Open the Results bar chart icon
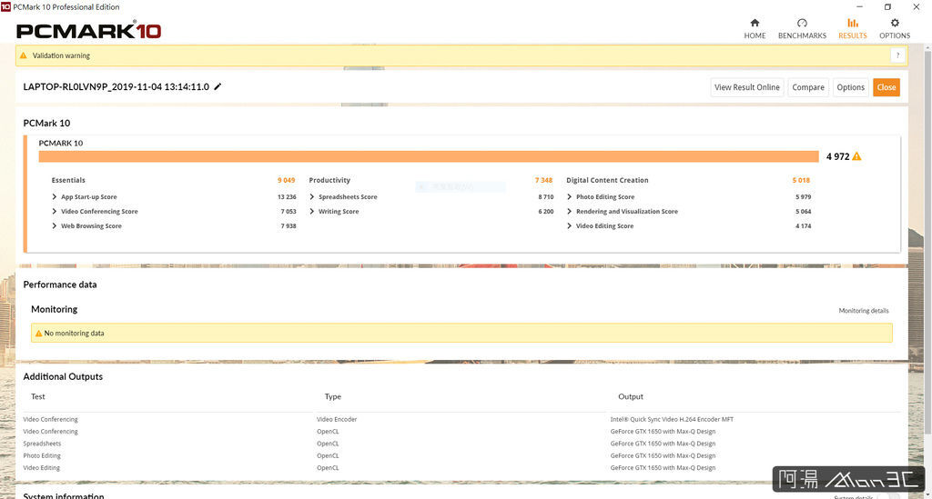Viewport: 932px width, 499px height. (852, 23)
